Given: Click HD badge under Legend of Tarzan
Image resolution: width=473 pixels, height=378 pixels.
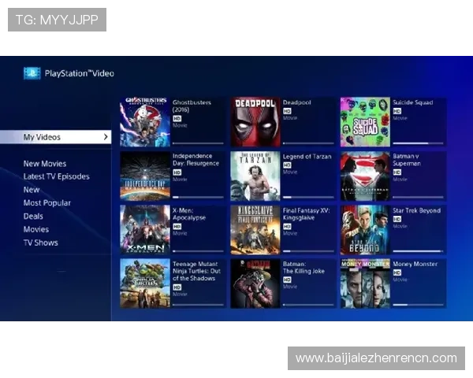Looking at the screenshot, I should [x=287, y=165].
